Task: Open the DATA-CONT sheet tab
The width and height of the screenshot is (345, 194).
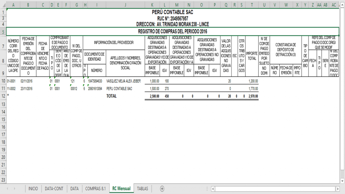Action: tap(54, 189)
